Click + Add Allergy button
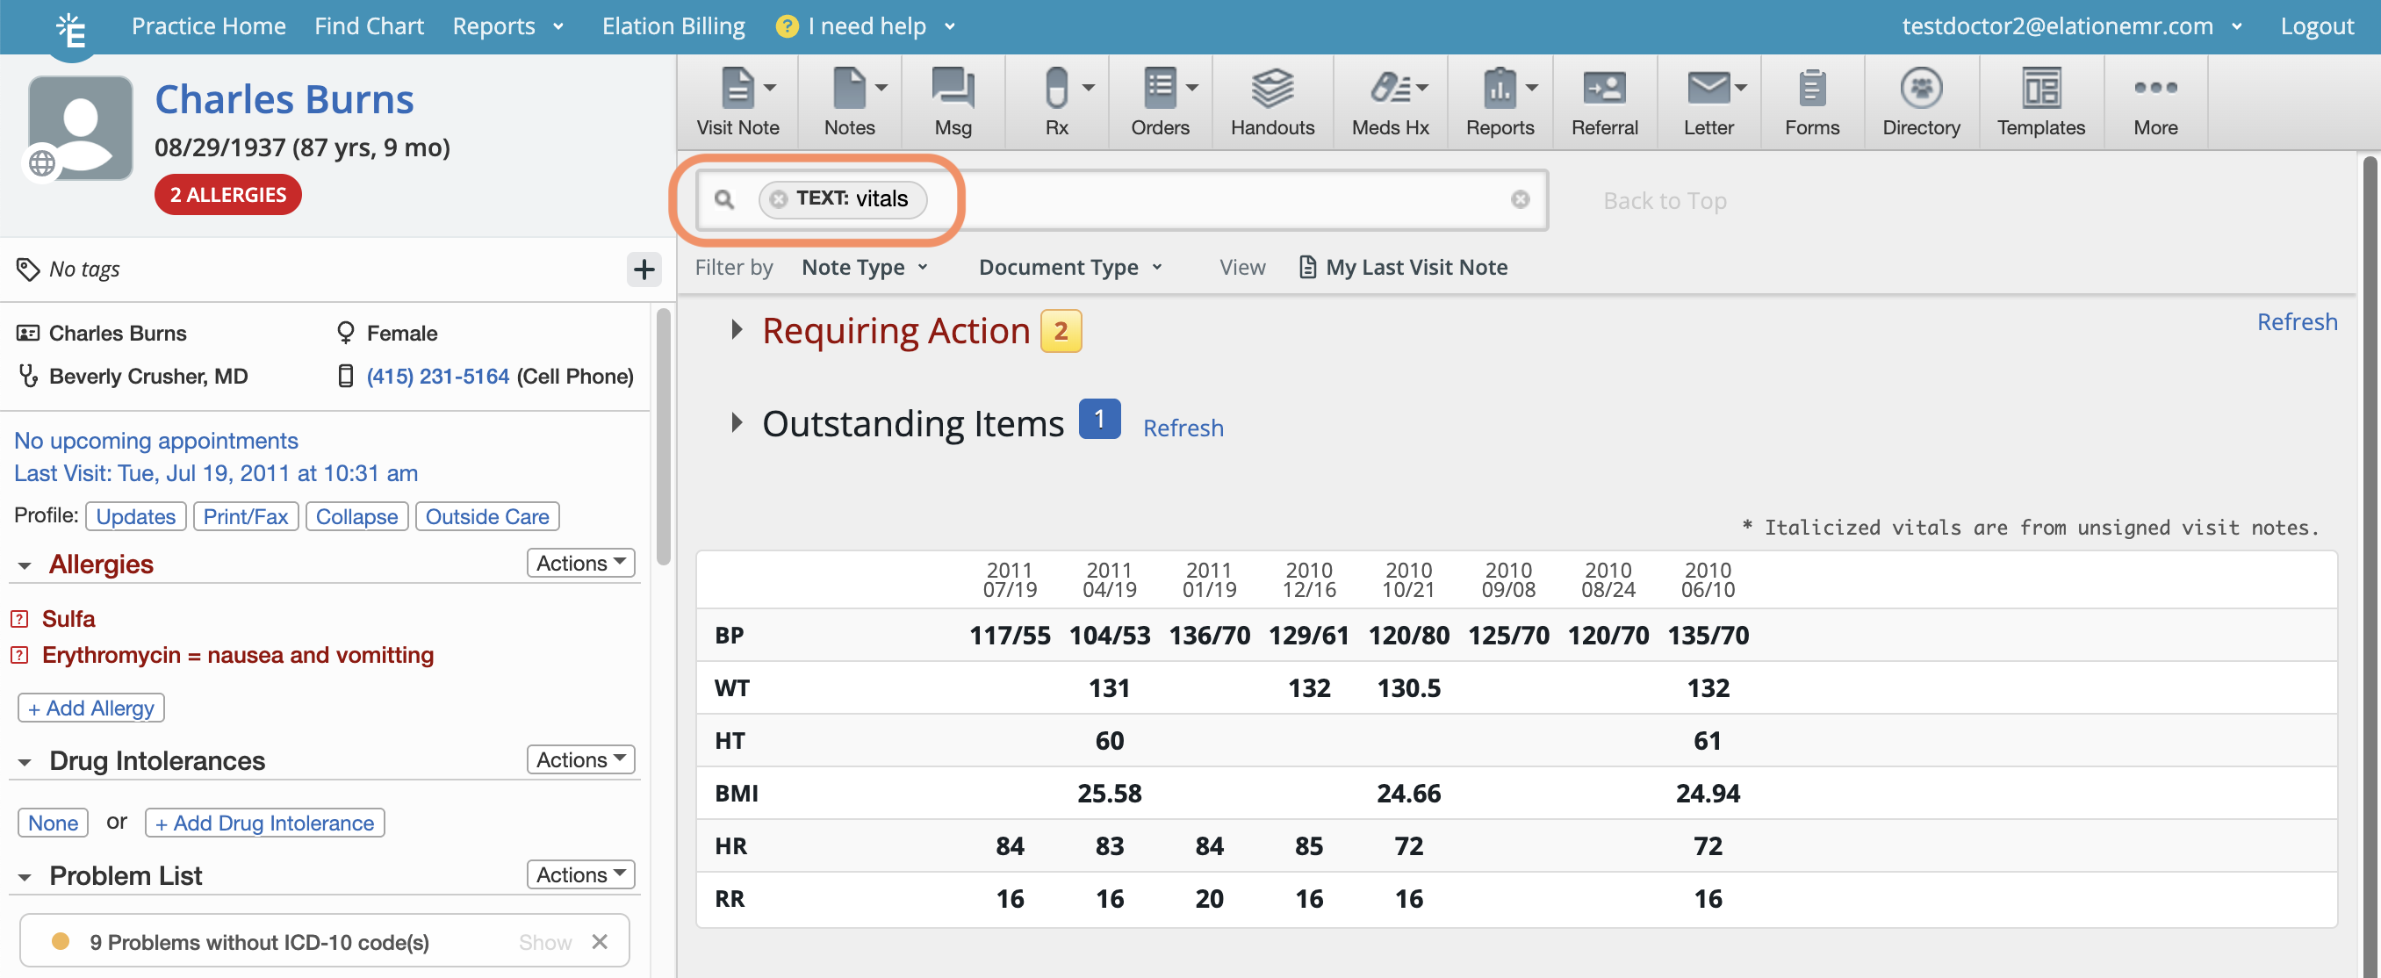2381x978 pixels. coord(90,708)
